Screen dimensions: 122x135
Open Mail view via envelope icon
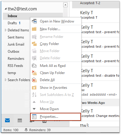click(7, 120)
